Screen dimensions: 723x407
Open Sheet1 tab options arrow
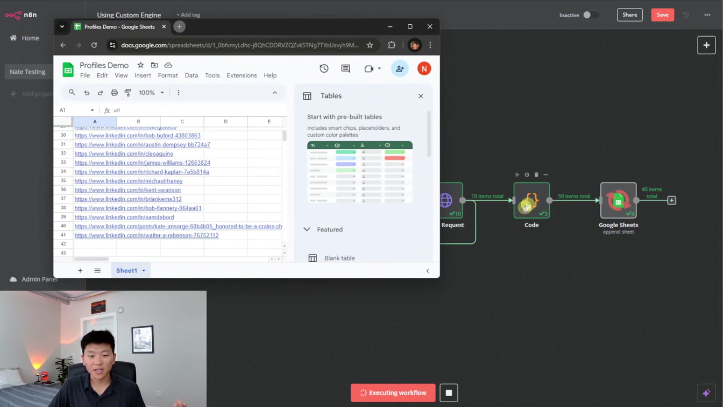(x=144, y=271)
